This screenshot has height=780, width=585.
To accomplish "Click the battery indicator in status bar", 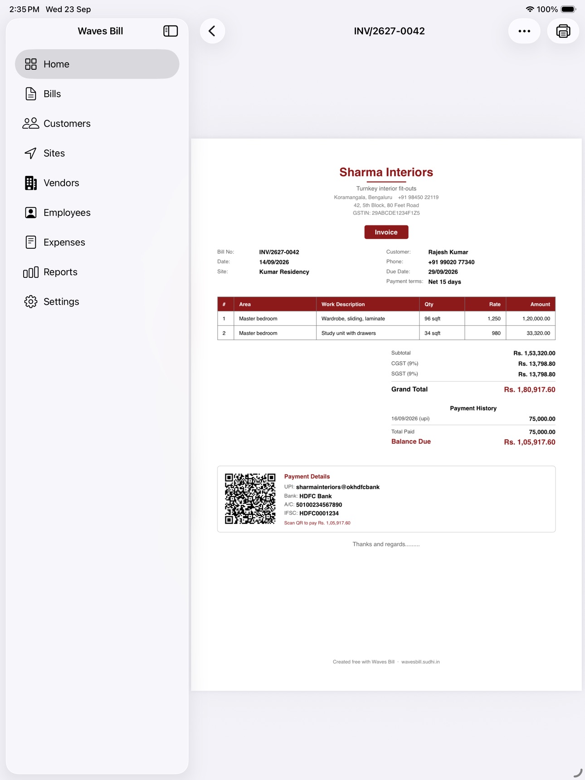I will click(x=568, y=9).
